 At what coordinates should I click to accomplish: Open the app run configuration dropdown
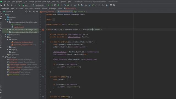[x=26, y=5]
